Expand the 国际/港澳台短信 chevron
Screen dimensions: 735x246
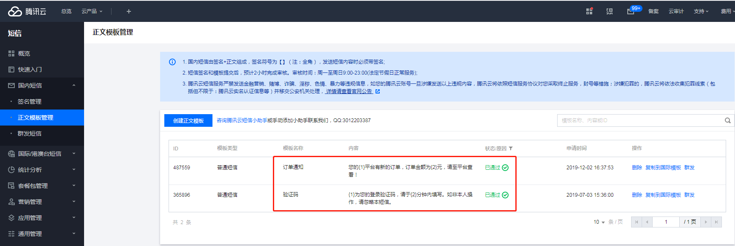pos(74,154)
